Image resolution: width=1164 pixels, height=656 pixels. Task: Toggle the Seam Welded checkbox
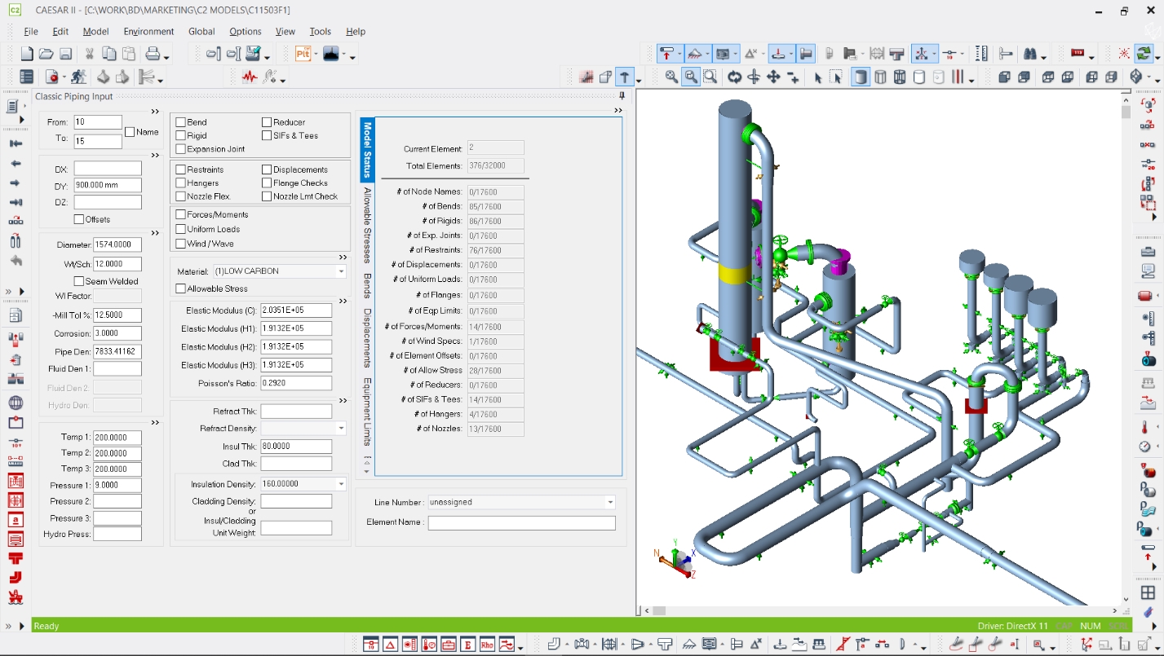(79, 281)
